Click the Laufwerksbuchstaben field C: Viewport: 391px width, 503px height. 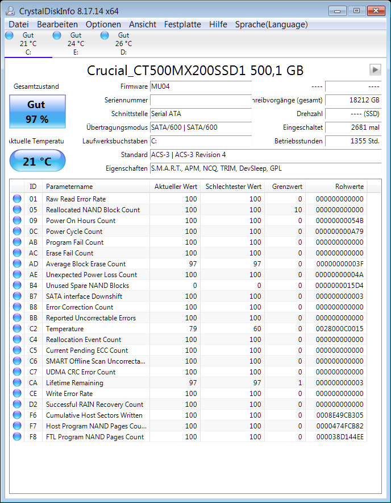201,141
